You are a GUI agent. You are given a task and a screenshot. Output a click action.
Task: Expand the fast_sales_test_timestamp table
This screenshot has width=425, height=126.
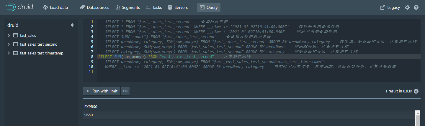[9, 53]
